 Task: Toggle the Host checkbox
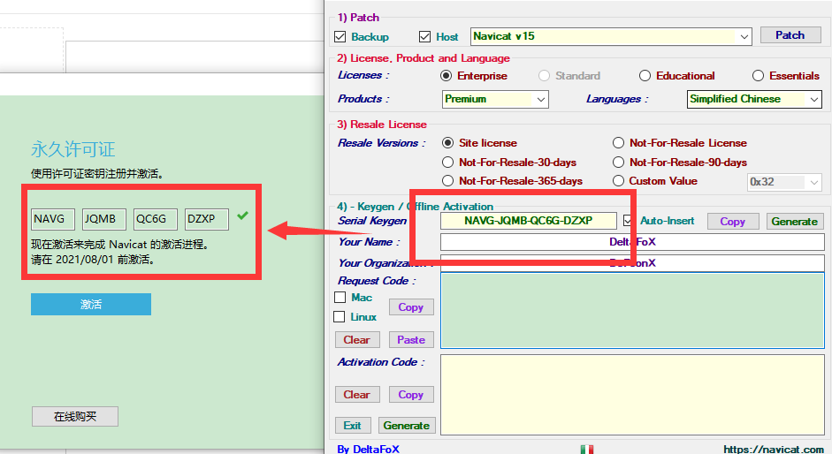424,36
